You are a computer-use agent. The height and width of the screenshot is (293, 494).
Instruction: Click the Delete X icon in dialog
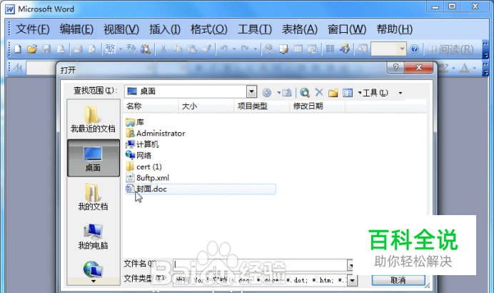[319, 92]
